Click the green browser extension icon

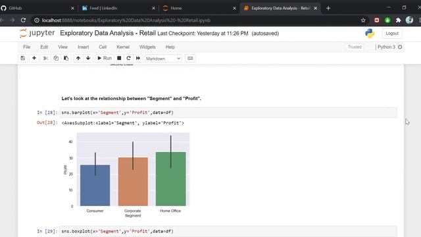[x=387, y=20]
